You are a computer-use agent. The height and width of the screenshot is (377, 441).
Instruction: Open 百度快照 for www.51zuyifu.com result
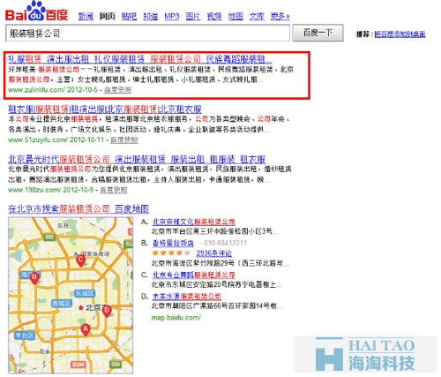tap(124, 139)
